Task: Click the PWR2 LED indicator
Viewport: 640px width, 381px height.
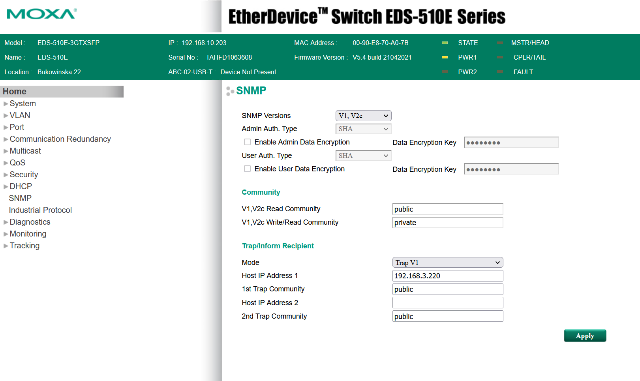Action: coord(445,72)
